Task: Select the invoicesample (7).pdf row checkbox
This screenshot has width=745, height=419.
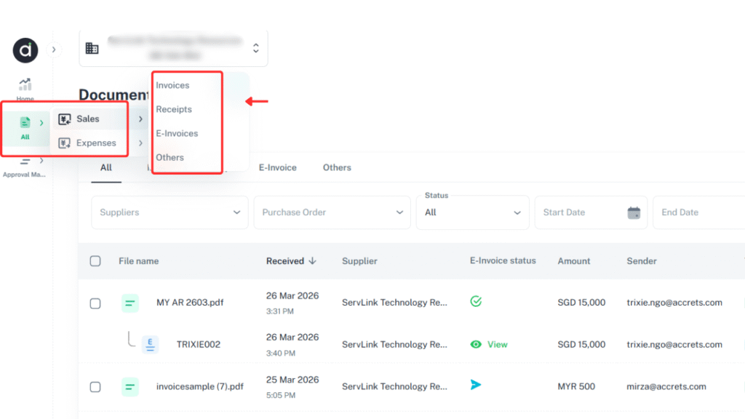Action: click(x=95, y=387)
